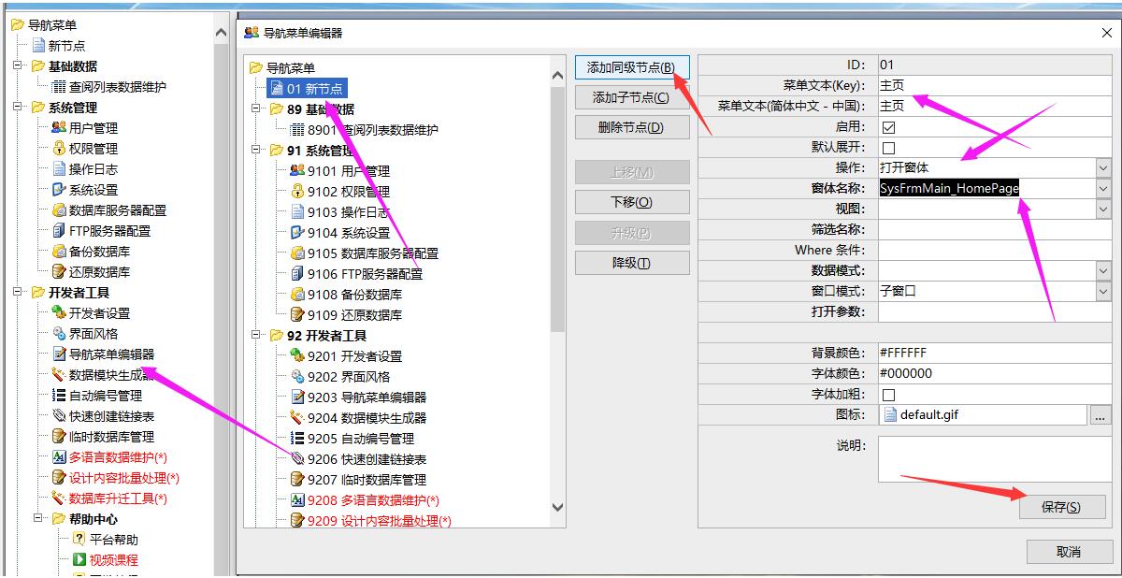This screenshot has height=578, width=1122.
Task: Open the 数据模式 dropdown
Action: [1103, 271]
